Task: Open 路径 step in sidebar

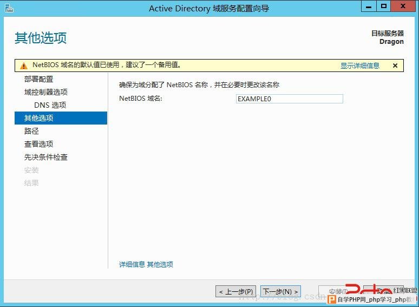Action: (x=31, y=131)
